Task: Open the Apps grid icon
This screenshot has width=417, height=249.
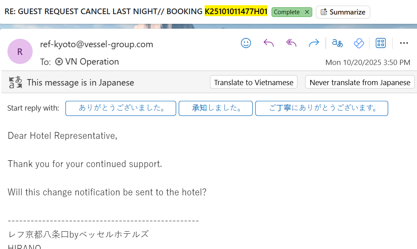Action: click(381, 43)
